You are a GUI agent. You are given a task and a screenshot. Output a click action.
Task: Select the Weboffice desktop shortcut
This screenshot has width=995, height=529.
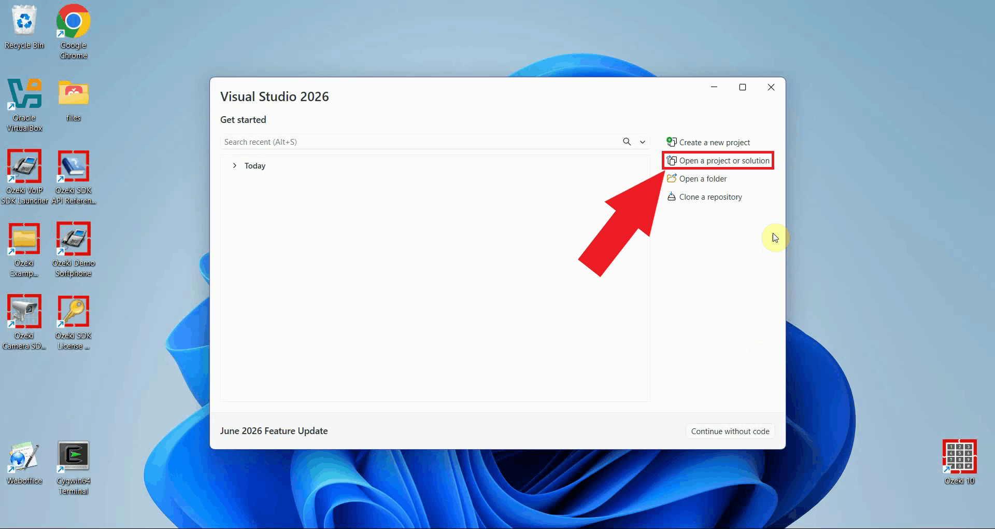pos(24,463)
